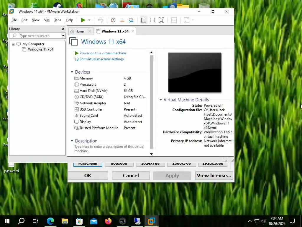Open the View menu
Viewport: 302px width, 227px height.
click(36, 20)
